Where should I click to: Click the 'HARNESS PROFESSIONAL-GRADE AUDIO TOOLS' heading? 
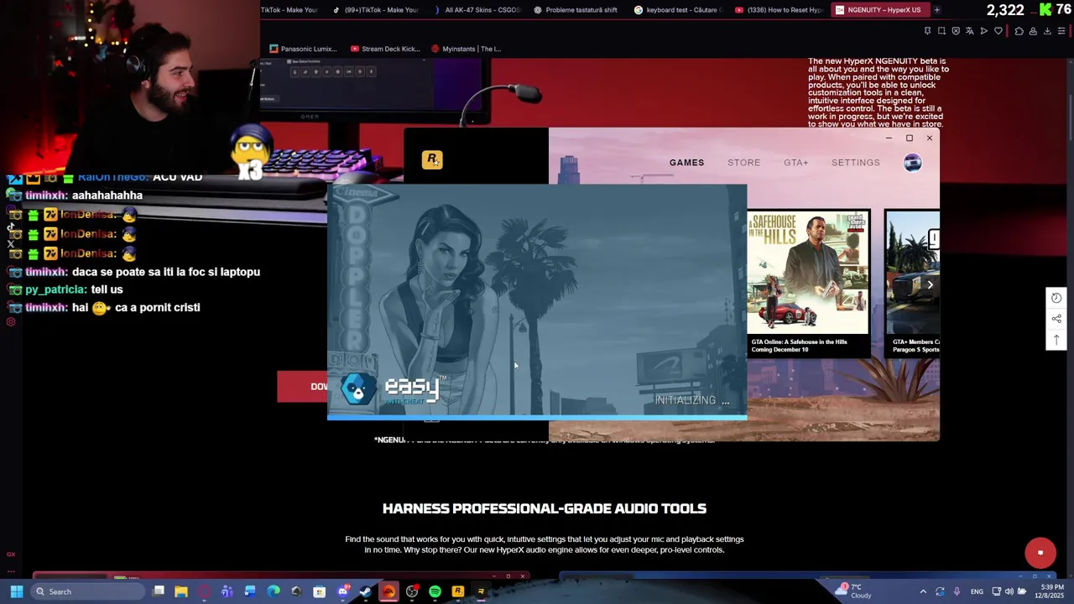pyautogui.click(x=544, y=508)
